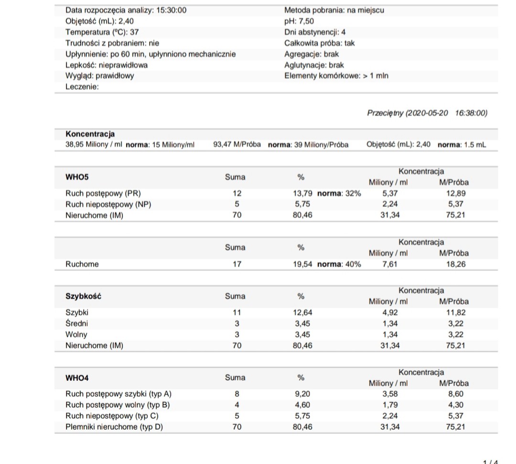Click the WHO4 table header
The image size is (516, 464).
pos(77,378)
